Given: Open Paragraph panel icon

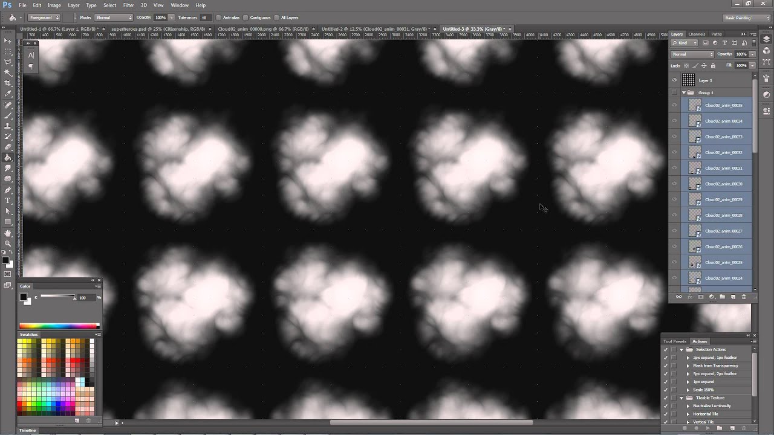Looking at the screenshot, I should coord(31,66).
